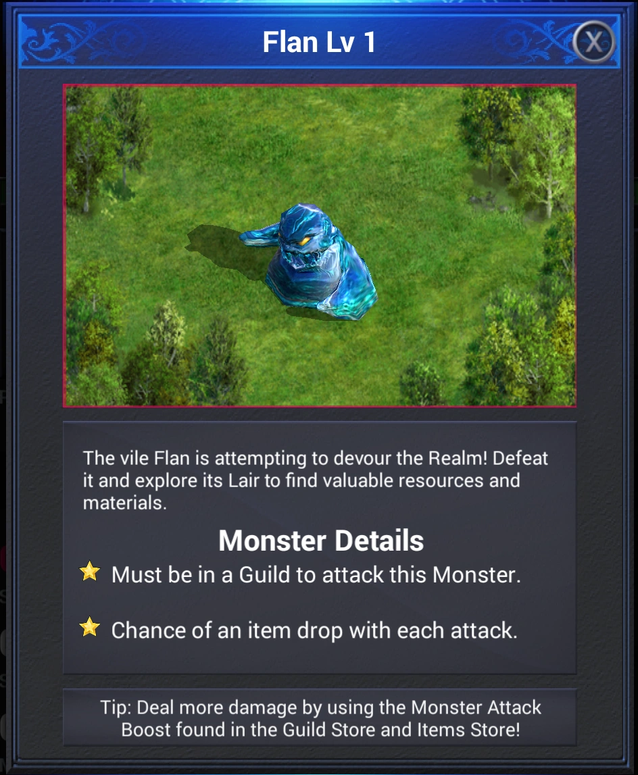
Task: Click the vile Flan description paragraph
Action: [315, 480]
